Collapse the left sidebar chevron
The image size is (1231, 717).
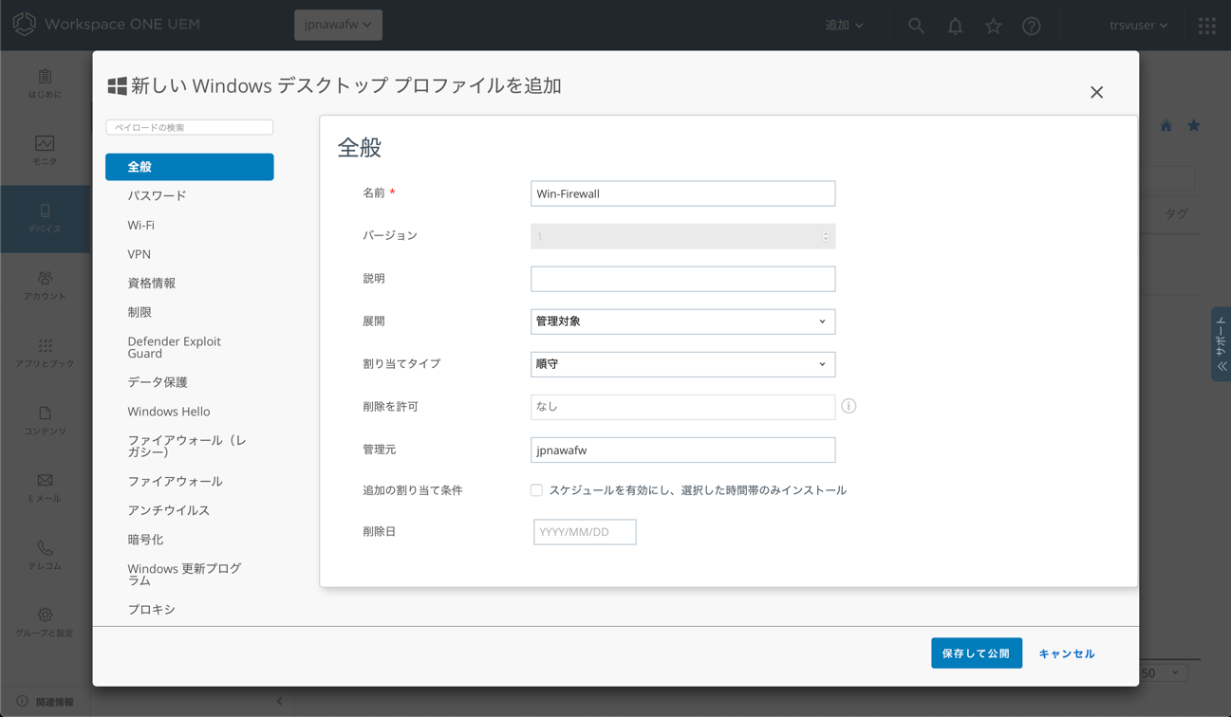(279, 702)
